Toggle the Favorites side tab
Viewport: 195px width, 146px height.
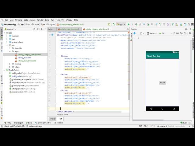2,113
